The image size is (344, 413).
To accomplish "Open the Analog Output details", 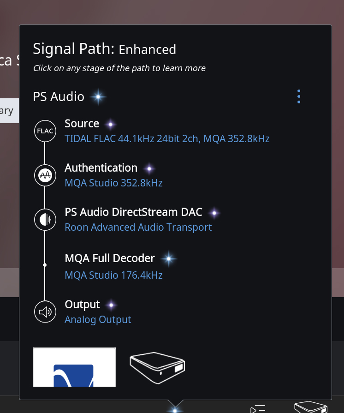I will (98, 319).
